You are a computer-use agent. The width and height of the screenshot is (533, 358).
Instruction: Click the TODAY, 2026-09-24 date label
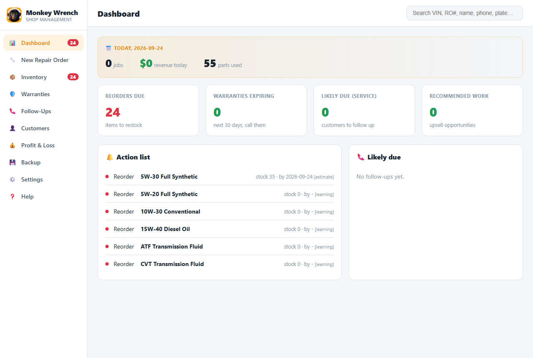click(x=138, y=48)
